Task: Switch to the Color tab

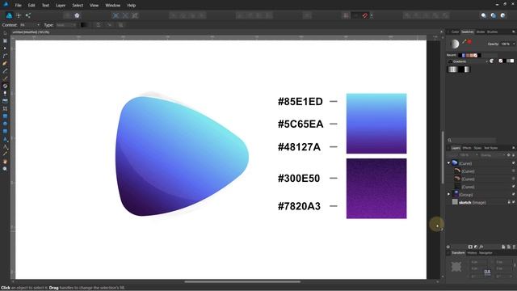Action: pos(455,32)
